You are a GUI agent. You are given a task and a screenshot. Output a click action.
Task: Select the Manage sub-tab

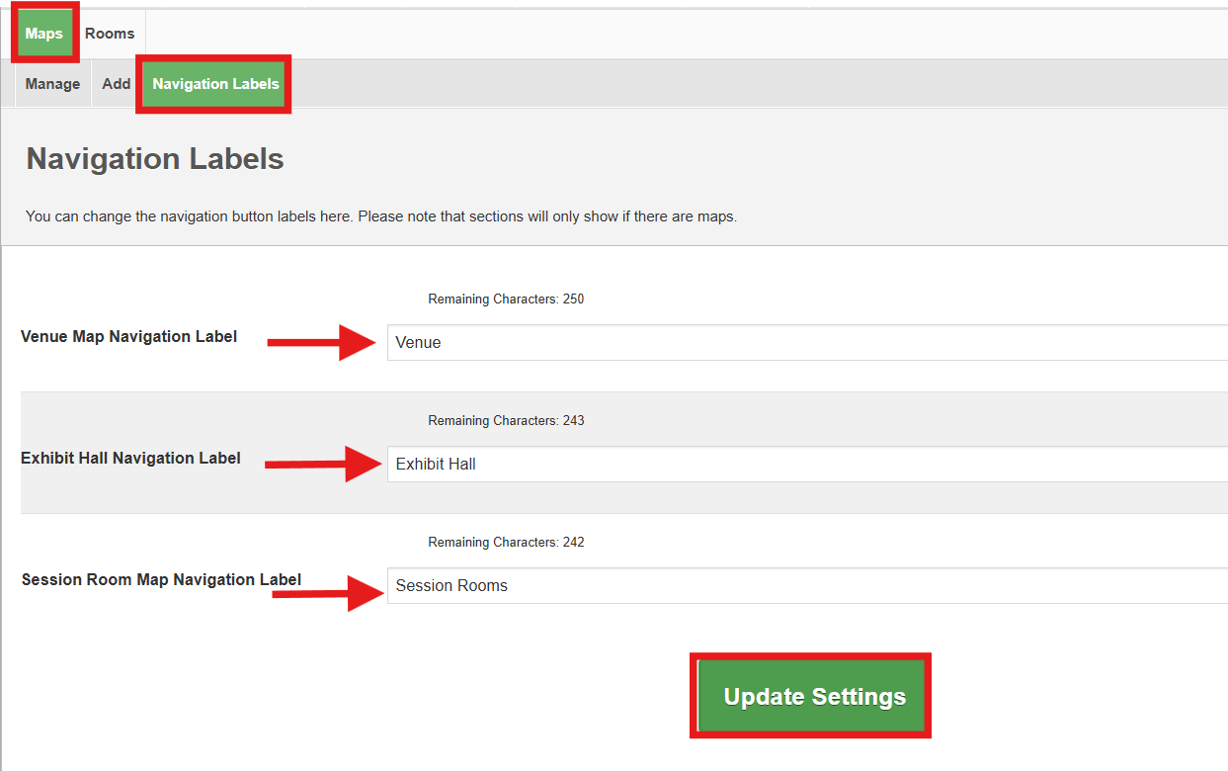pos(52,84)
